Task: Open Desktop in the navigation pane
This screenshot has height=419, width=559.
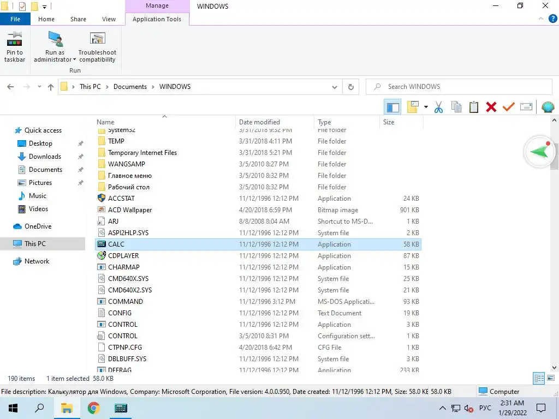Action: tap(40, 143)
